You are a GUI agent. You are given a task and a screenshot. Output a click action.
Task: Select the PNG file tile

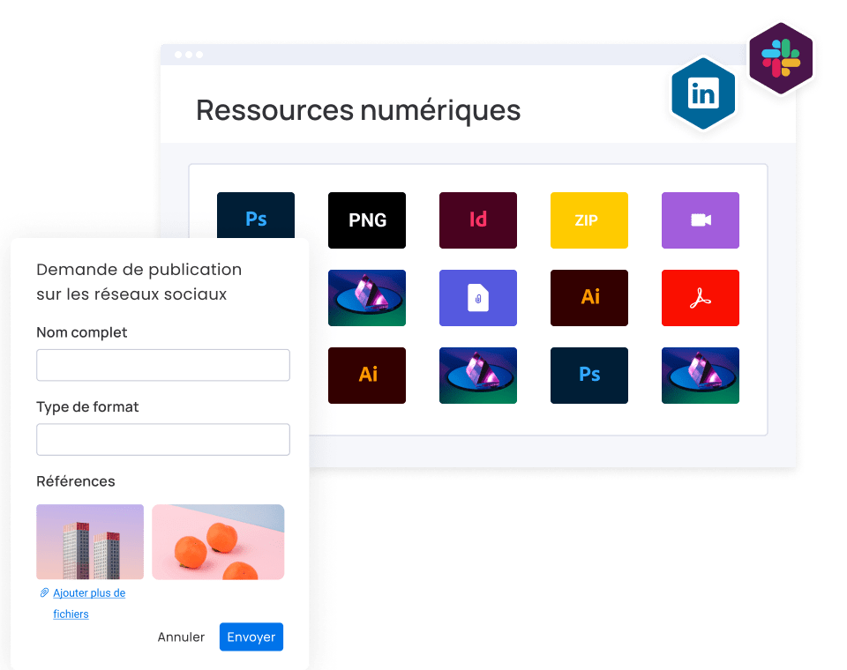(x=367, y=220)
